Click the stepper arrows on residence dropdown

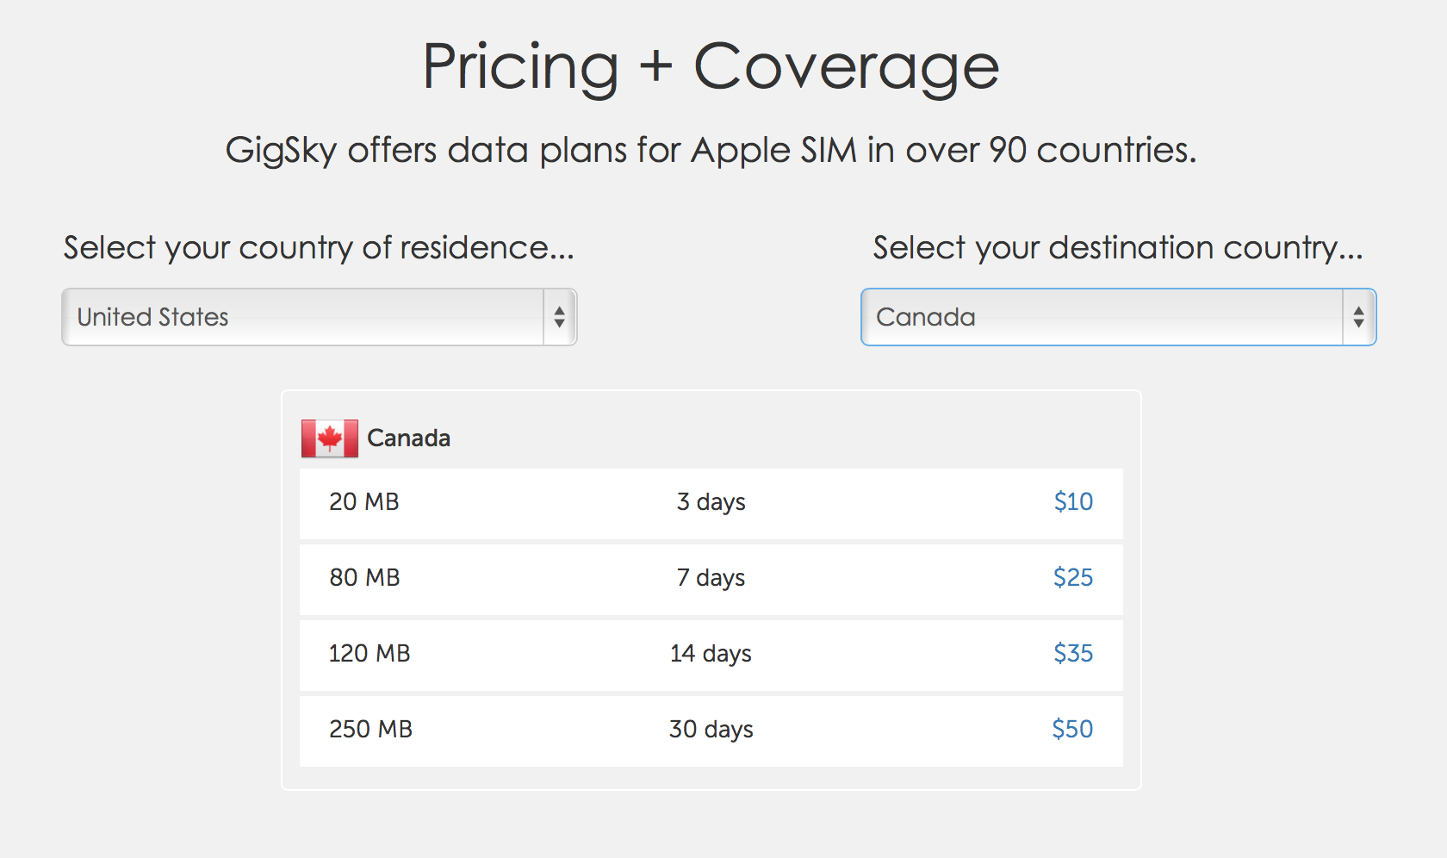560,317
